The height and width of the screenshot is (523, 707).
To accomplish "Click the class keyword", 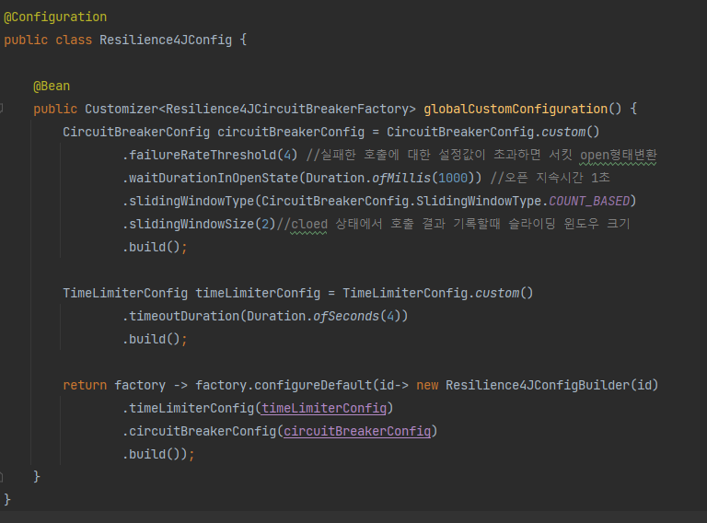I will [x=74, y=41].
